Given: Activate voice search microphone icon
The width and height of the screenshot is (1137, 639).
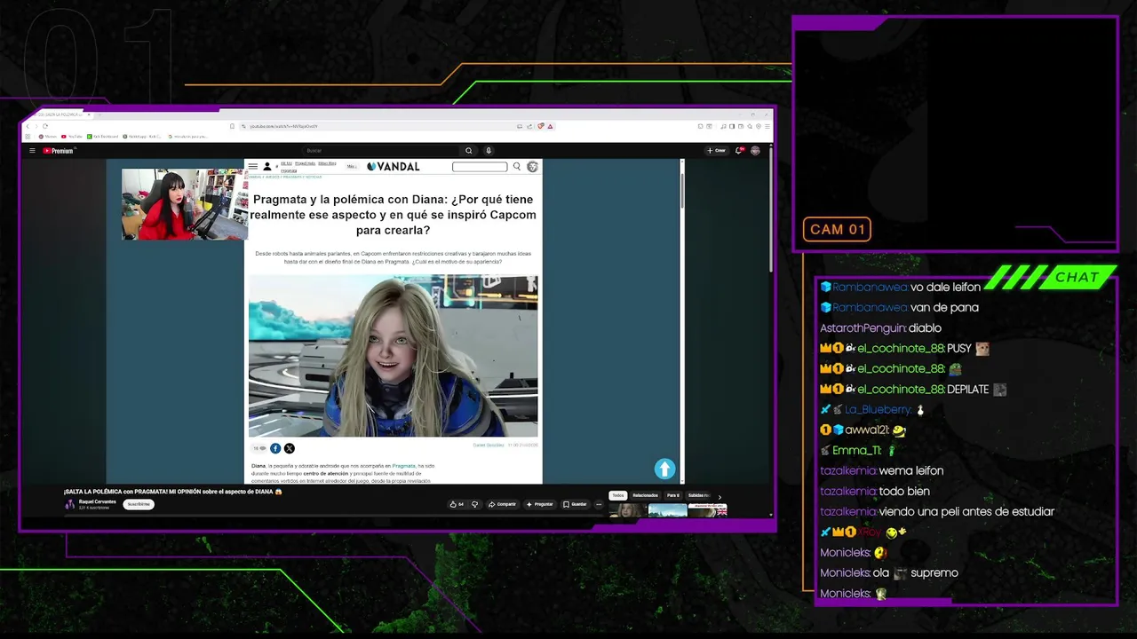Looking at the screenshot, I should (x=489, y=151).
